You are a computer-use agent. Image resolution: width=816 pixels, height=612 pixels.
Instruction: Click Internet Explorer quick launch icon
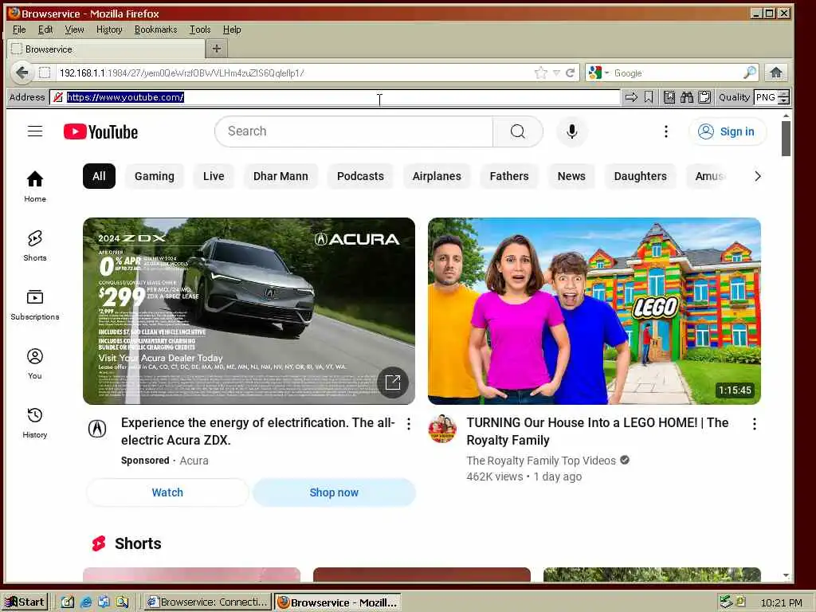click(x=86, y=602)
